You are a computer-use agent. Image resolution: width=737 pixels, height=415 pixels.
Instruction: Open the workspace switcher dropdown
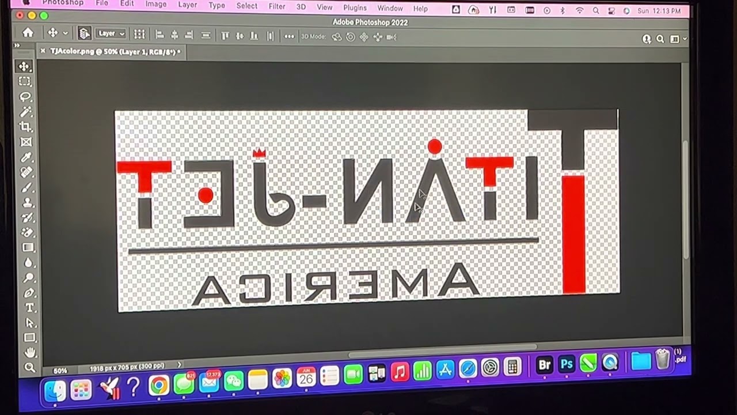[x=677, y=39]
